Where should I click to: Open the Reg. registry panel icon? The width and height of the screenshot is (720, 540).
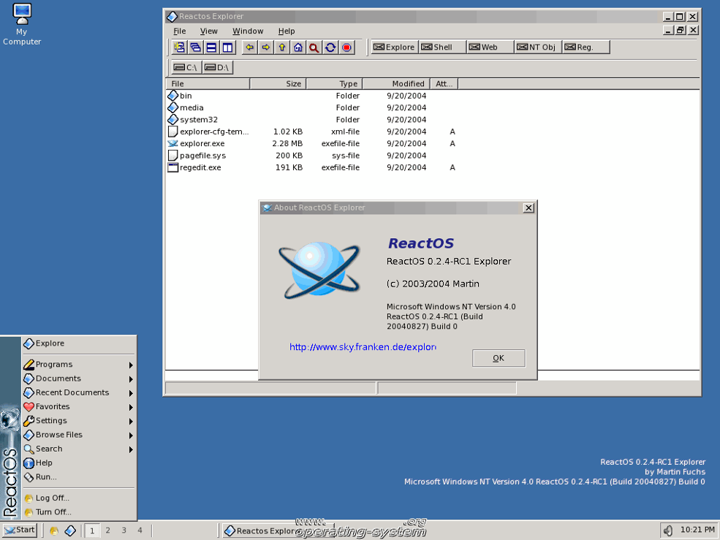583,47
